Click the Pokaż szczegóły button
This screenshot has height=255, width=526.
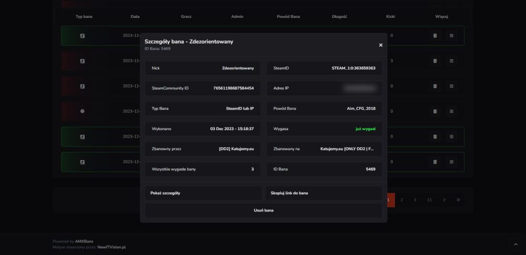click(x=203, y=193)
